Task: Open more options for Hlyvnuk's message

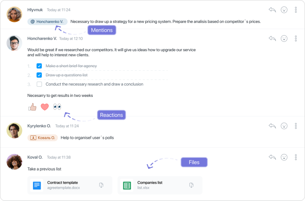Action: click(x=296, y=10)
